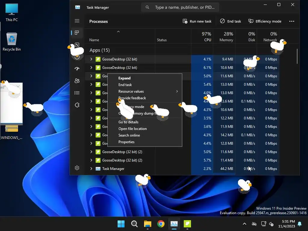Open File Explorer from the taskbar

(147, 224)
